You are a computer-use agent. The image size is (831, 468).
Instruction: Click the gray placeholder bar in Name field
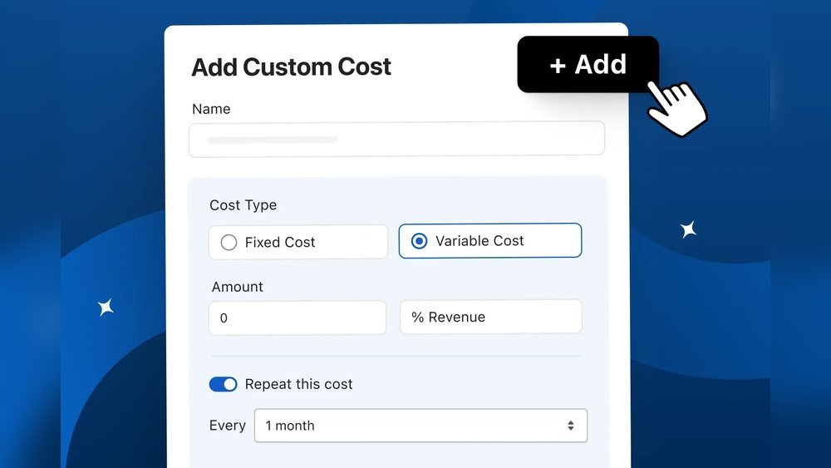273,140
